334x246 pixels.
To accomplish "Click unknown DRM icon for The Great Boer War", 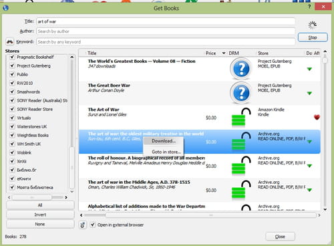I will pyautogui.click(x=241, y=93).
